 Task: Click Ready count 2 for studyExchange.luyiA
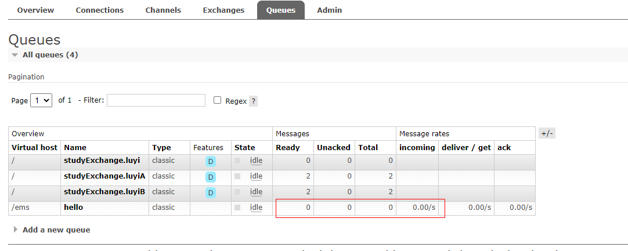[308, 176]
